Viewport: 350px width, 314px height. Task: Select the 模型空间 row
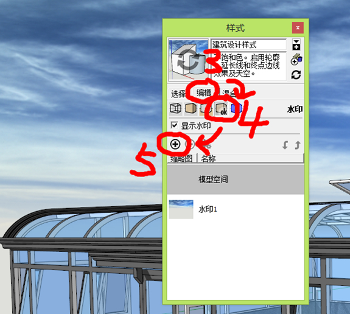point(236,179)
